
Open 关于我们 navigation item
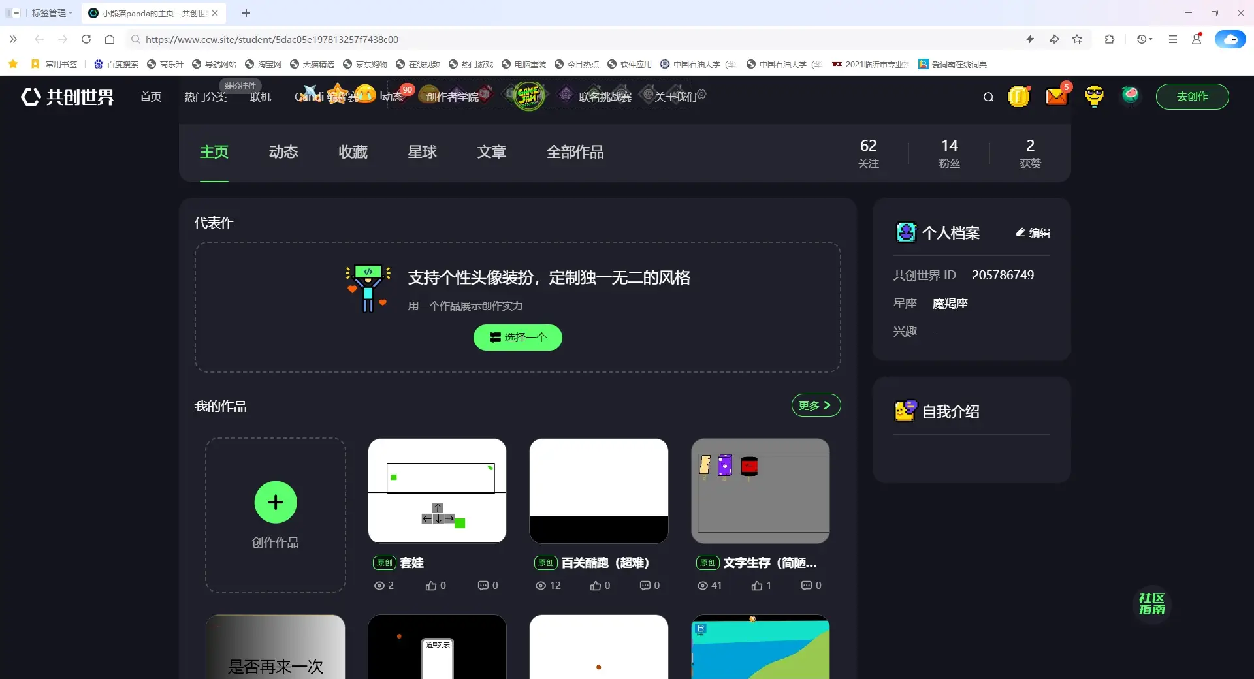click(675, 97)
